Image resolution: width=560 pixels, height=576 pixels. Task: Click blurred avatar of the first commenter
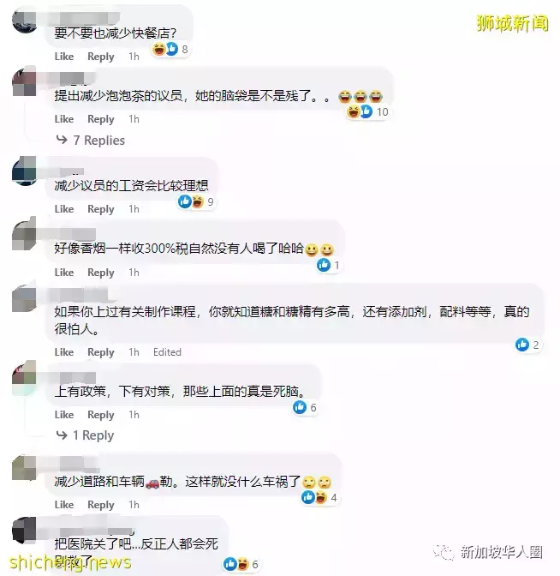click(x=25, y=21)
